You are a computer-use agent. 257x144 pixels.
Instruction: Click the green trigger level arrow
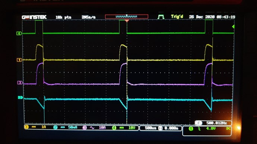pos(233,27)
